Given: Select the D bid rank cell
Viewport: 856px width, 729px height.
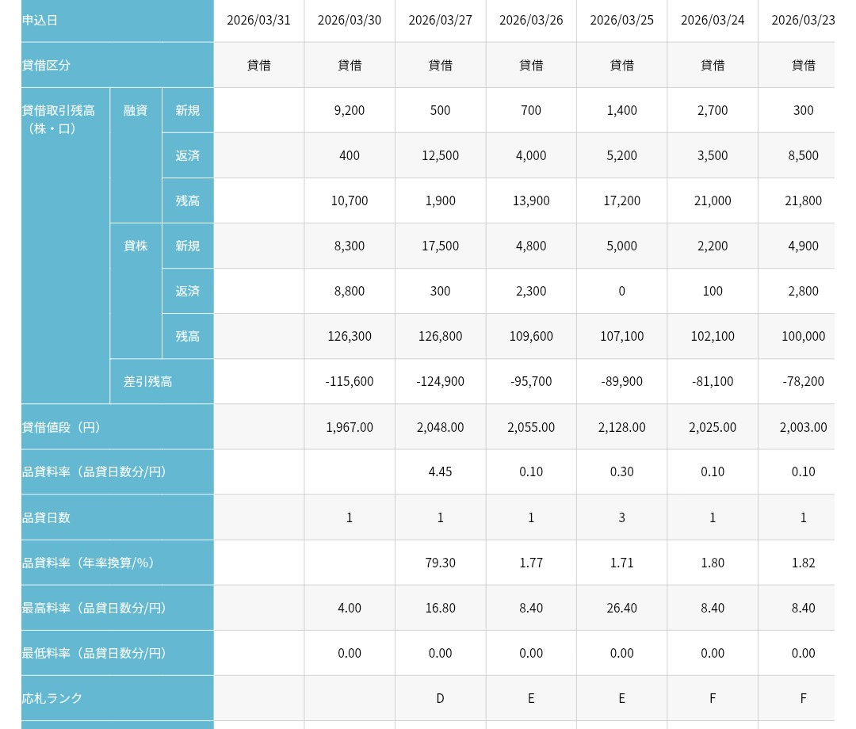Looking at the screenshot, I should tap(440, 698).
